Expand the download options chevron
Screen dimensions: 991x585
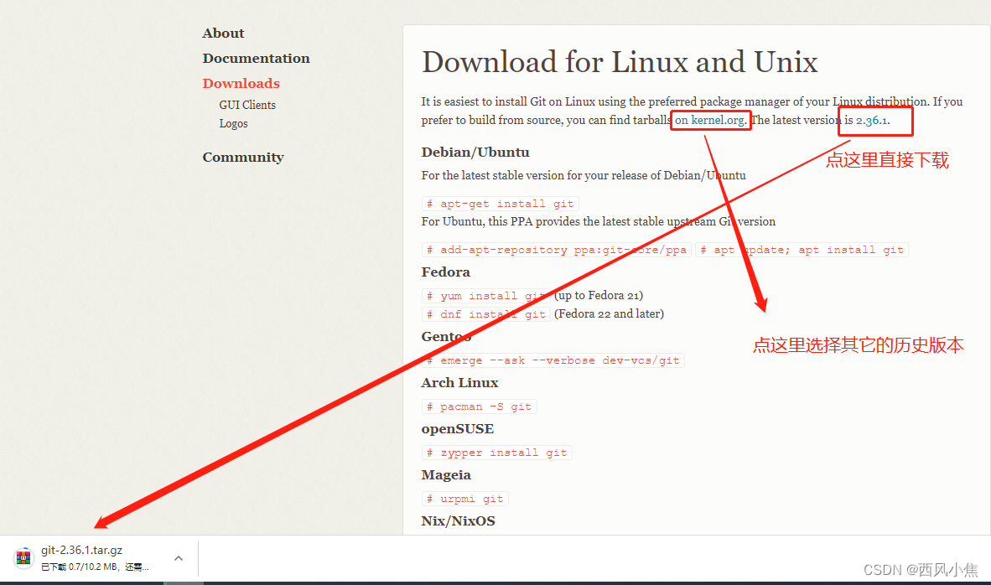tap(179, 558)
